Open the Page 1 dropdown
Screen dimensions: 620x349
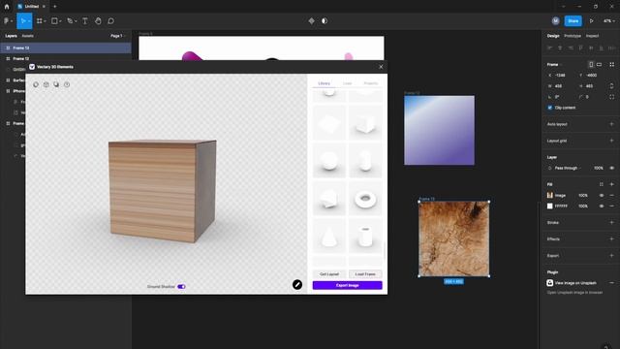[118, 36]
